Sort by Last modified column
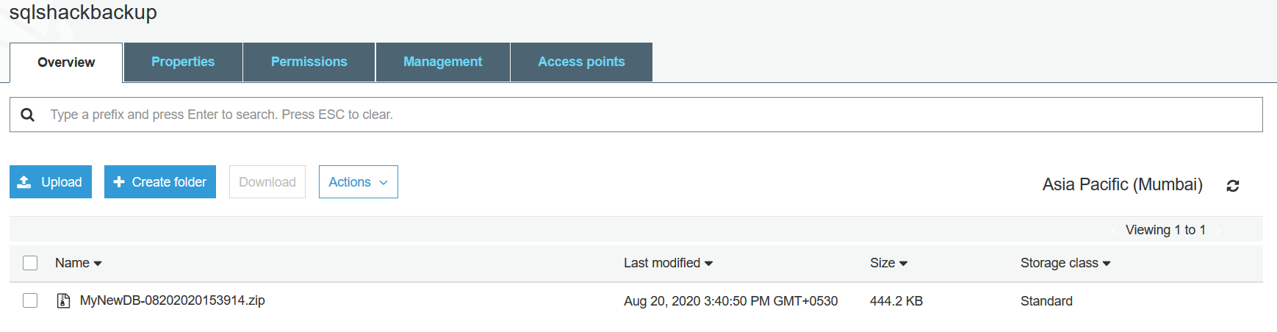This screenshot has height=332, width=1277. [668, 263]
